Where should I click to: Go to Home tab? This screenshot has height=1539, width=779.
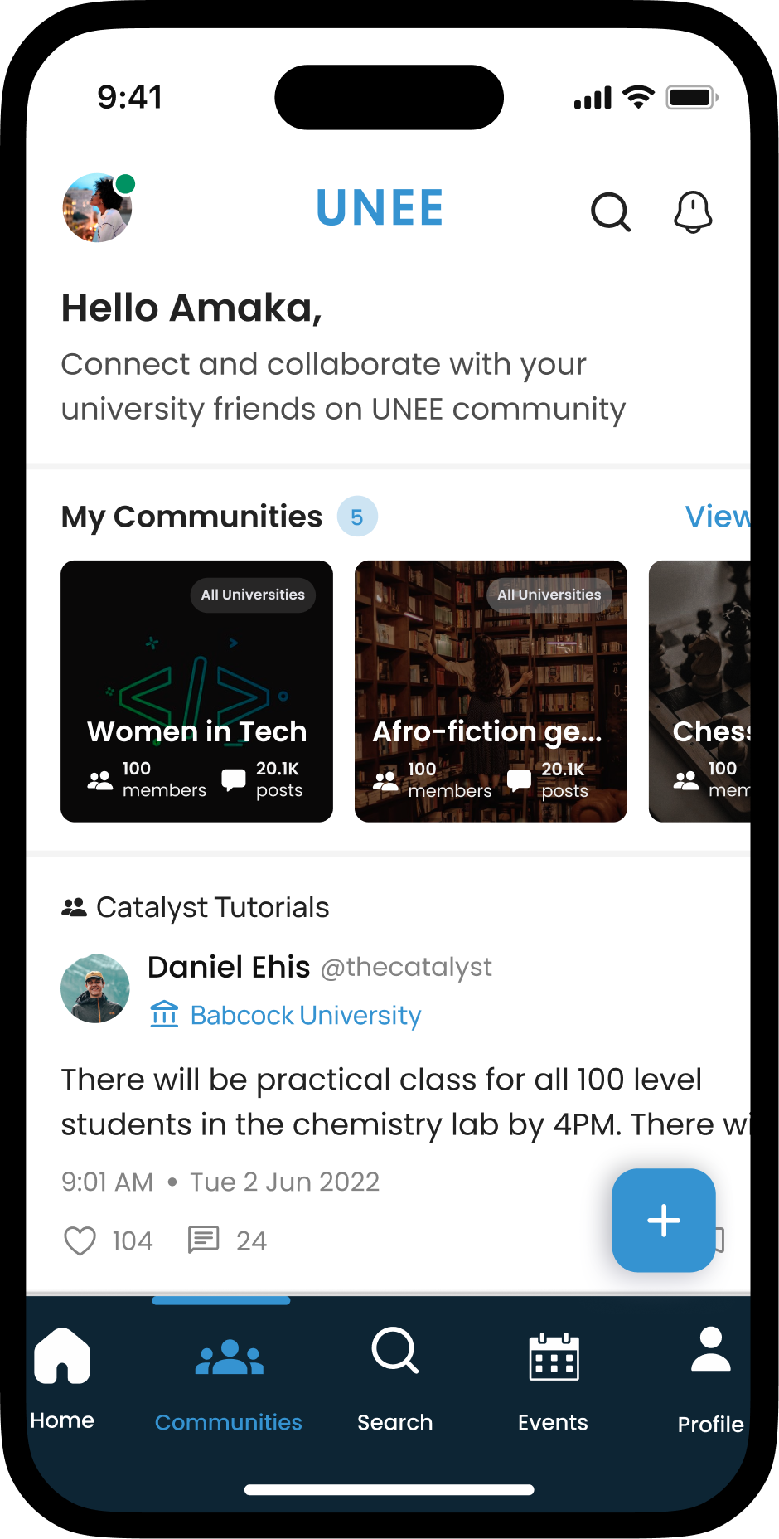click(62, 1376)
